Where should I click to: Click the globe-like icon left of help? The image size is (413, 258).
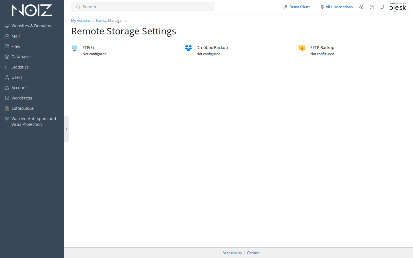pos(361,7)
